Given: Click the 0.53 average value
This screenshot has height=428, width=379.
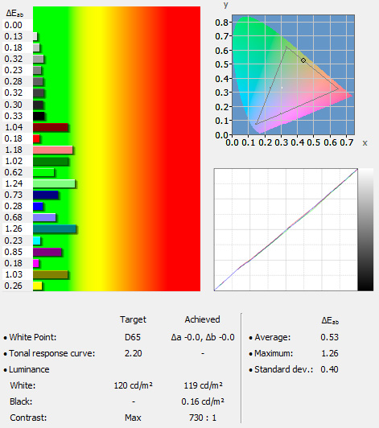Looking at the screenshot, I should pyautogui.click(x=330, y=337).
